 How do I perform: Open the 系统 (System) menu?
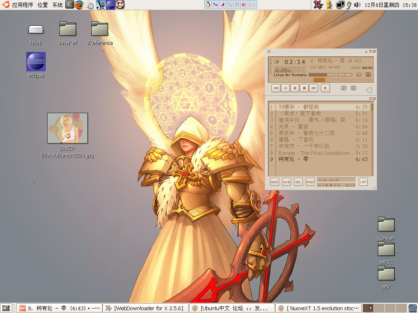tap(58, 5)
